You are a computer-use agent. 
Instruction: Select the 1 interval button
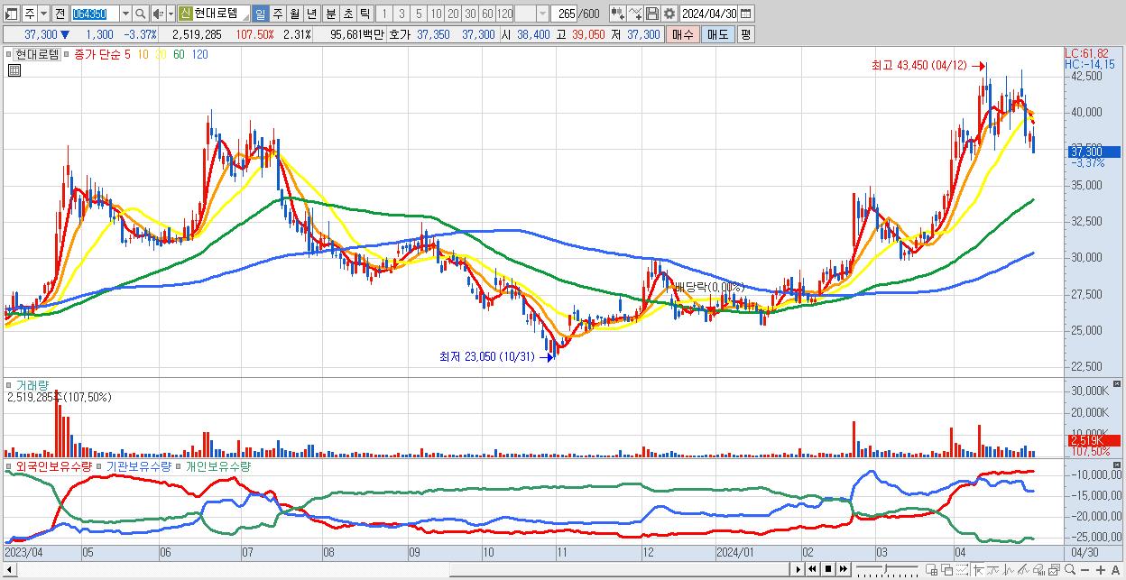tap(383, 14)
